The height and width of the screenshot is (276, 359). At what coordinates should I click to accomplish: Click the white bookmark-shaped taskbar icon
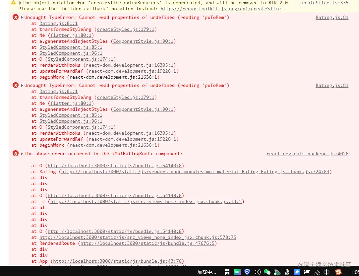(x=227, y=272)
